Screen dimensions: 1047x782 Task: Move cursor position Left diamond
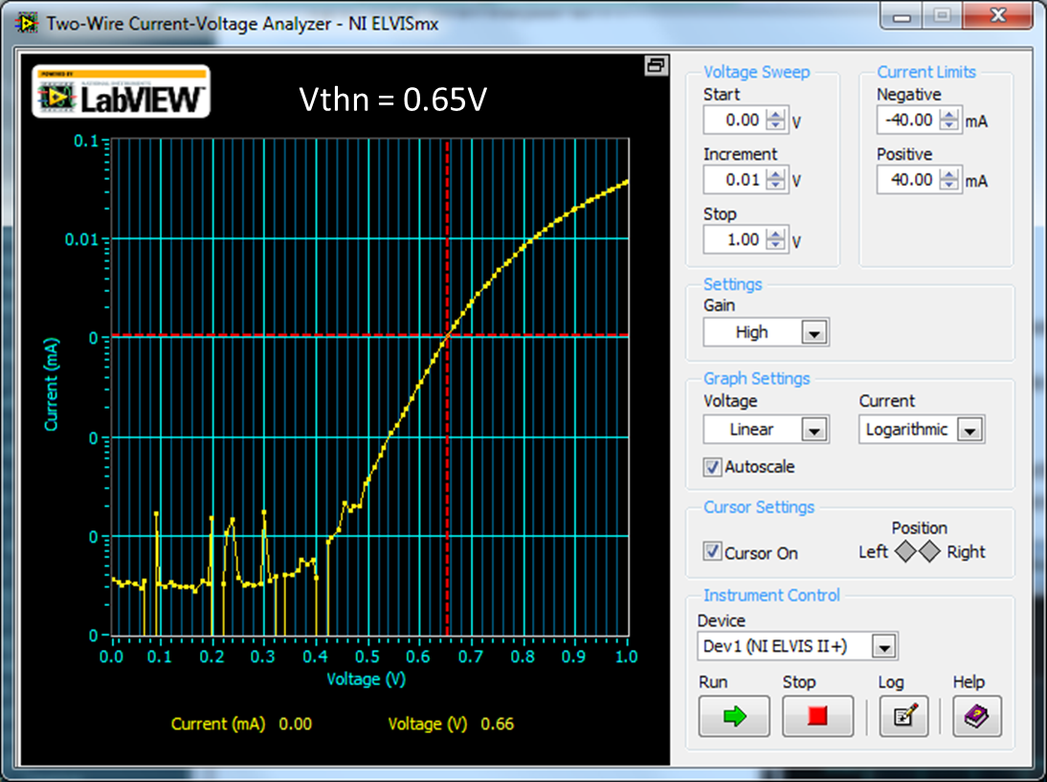tap(904, 551)
